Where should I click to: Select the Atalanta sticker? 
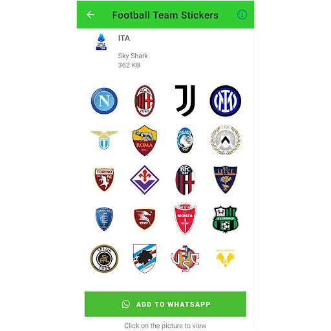click(x=185, y=140)
